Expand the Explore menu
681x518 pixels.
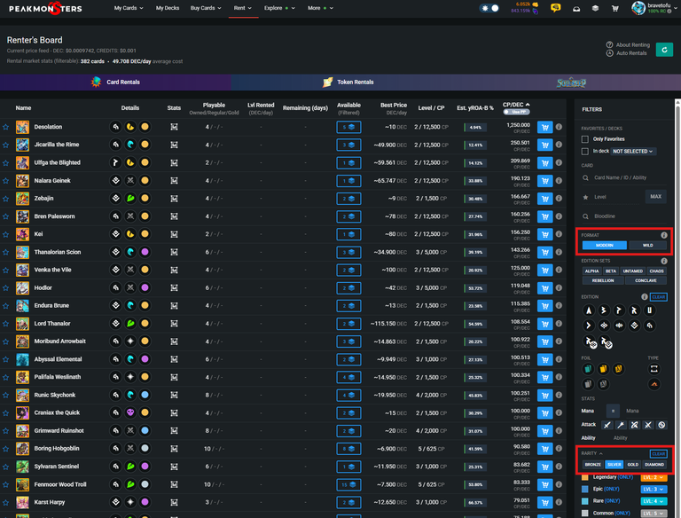(x=279, y=8)
